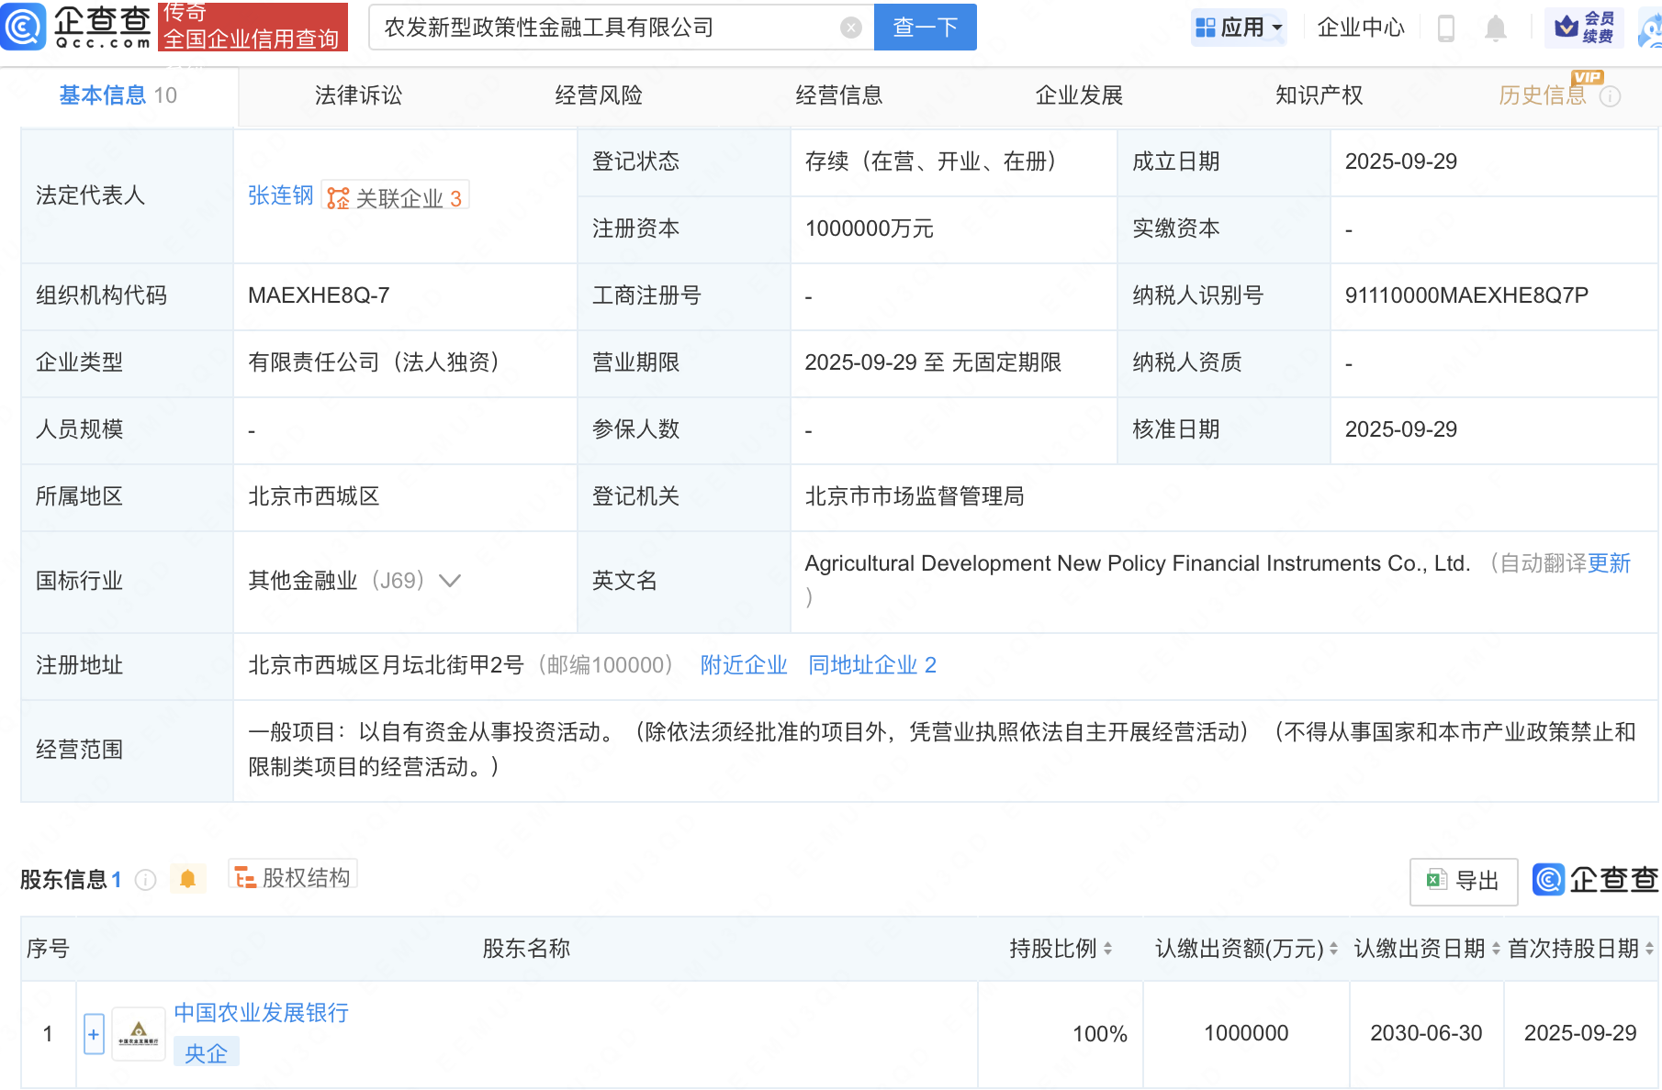The height and width of the screenshot is (1090, 1662).
Task: Open the 中国农业发展银行 shareholder logo thumbnail
Action: click(x=139, y=1034)
